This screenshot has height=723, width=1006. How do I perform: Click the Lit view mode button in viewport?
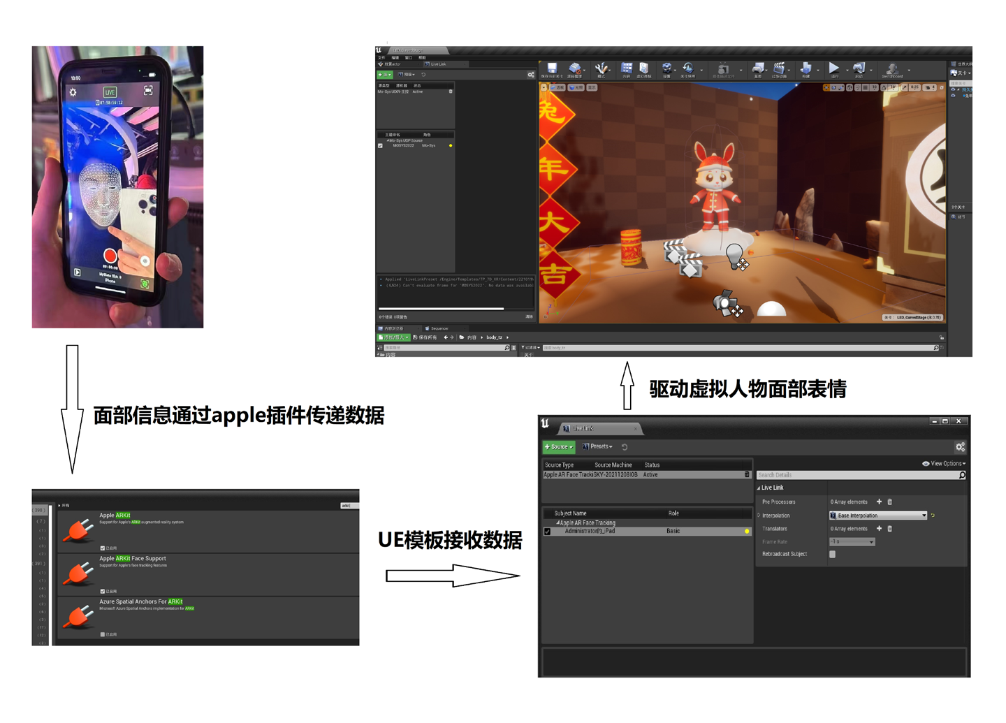(x=576, y=88)
